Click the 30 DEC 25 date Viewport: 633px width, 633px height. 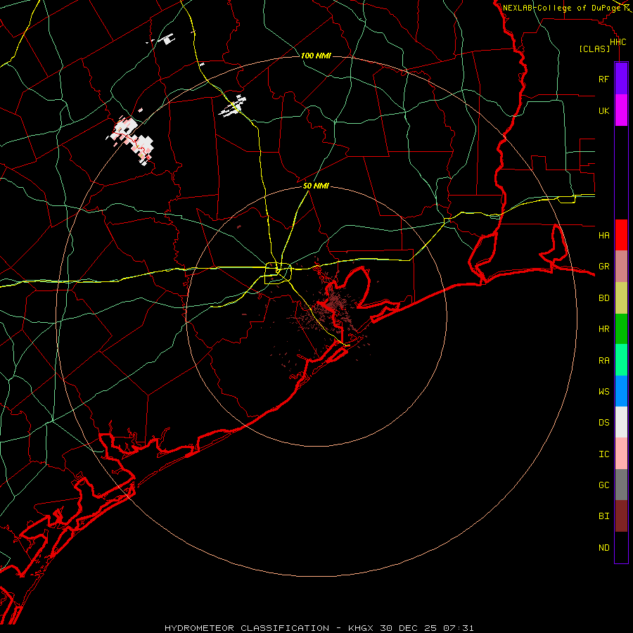(409, 628)
